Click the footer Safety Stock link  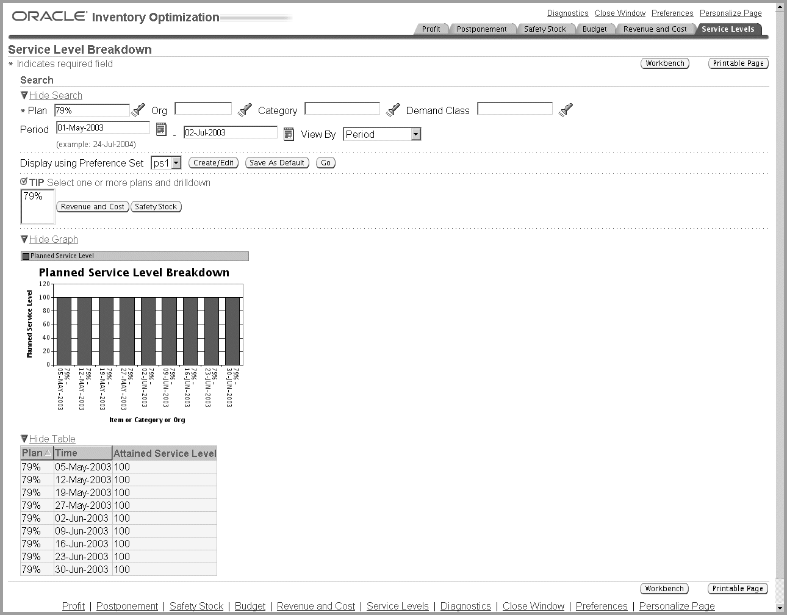click(x=196, y=606)
